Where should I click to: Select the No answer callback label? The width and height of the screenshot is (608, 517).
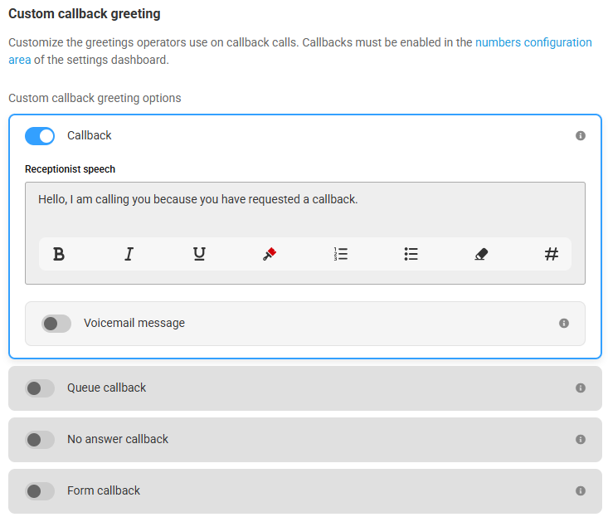point(118,439)
